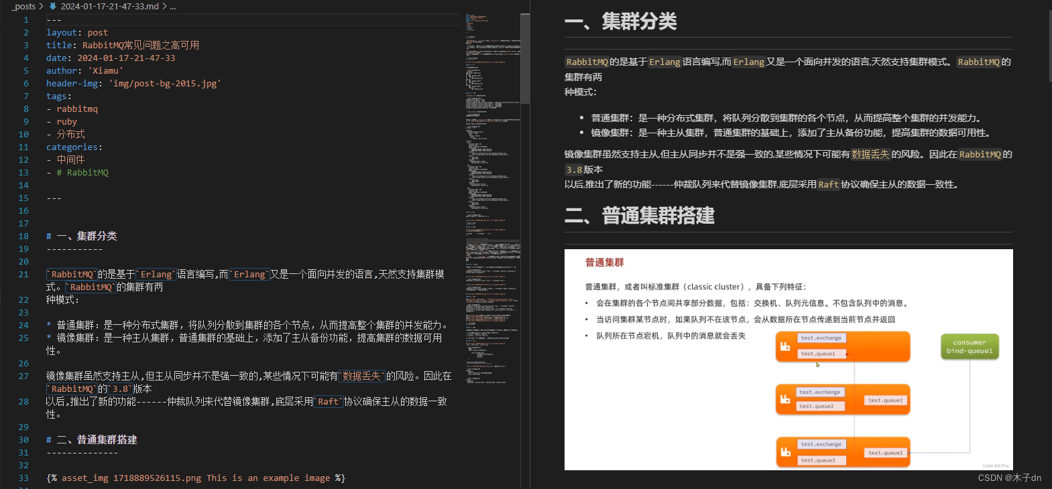Viewport: 1052px width, 489px height.
Task: Click the header-img path 'img/post-bg-2015.jpg'
Action: 165,83
